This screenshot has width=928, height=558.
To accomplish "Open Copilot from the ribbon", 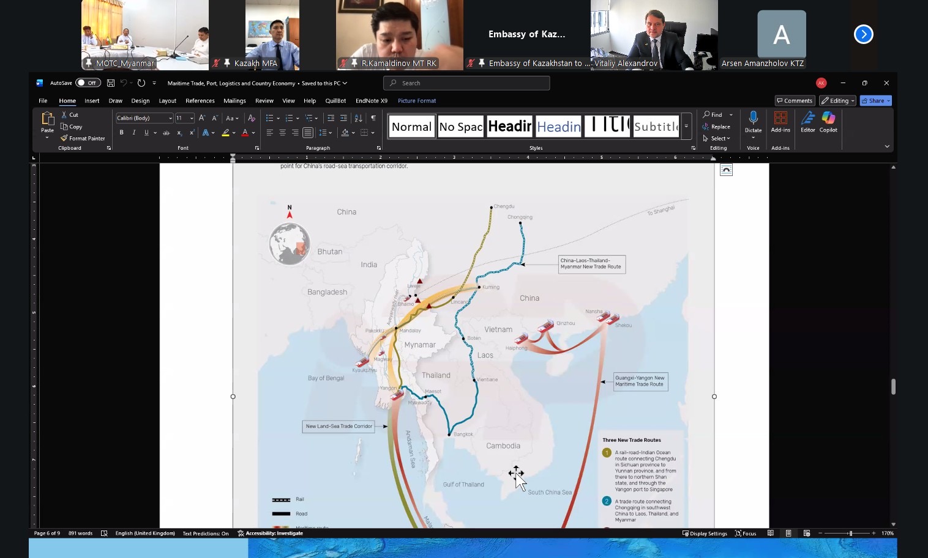I will [828, 121].
